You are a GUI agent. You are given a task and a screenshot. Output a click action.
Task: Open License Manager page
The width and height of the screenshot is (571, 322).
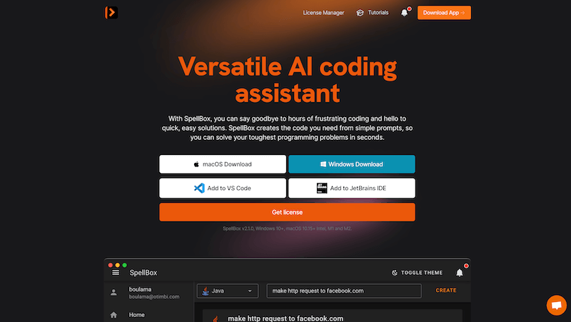click(323, 13)
